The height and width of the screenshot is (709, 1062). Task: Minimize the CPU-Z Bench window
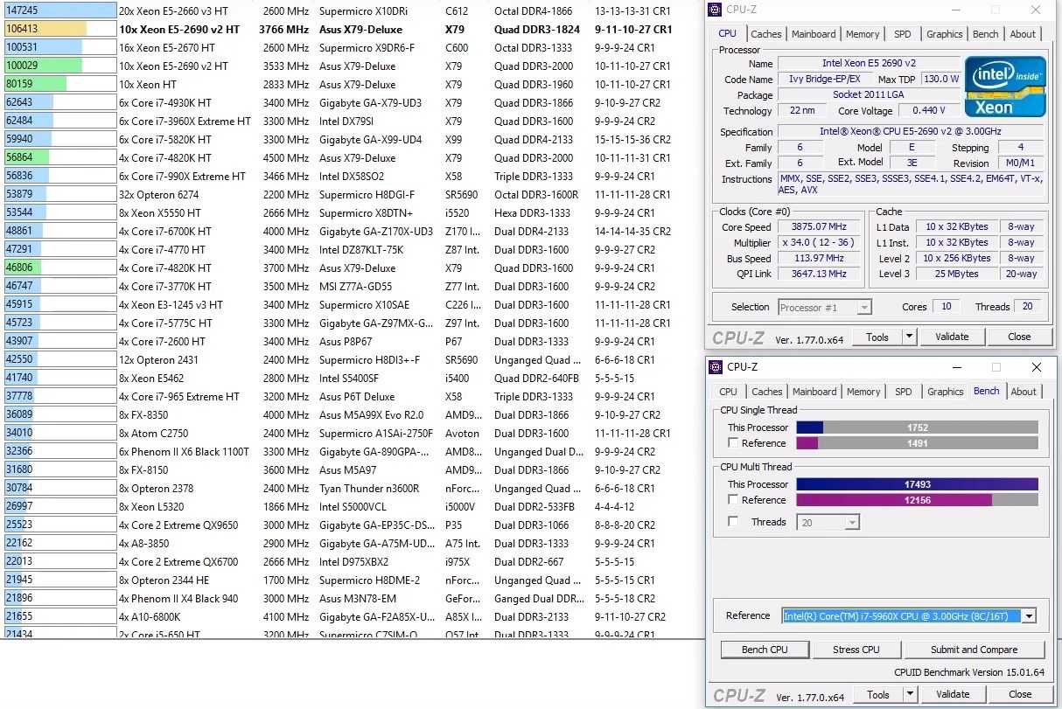956,367
